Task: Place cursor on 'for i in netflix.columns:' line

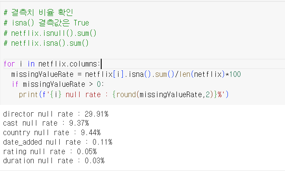Action: point(52,64)
